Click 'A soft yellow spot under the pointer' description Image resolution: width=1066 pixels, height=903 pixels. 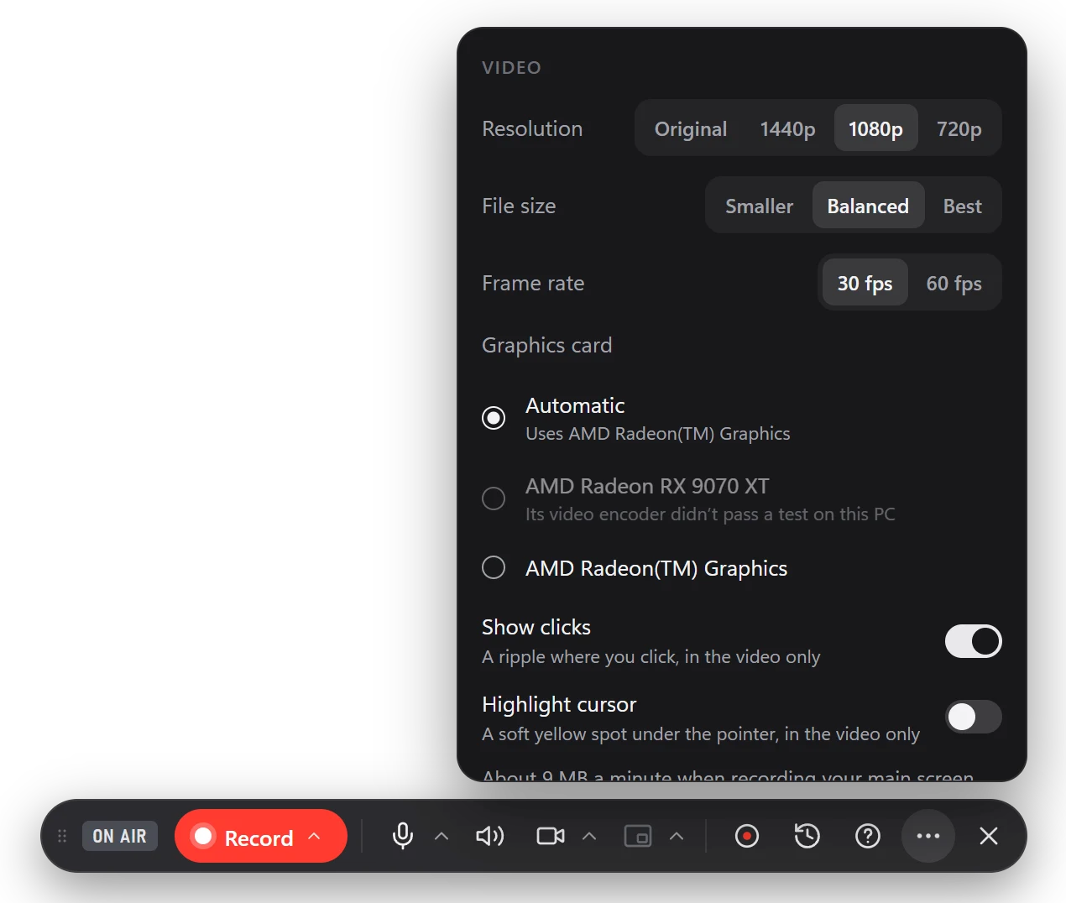click(701, 733)
